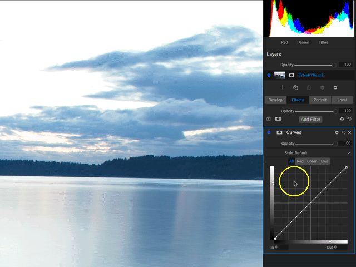Switch to the Develop tab
This screenshot has width=356, height=267.
coord(275,100)
